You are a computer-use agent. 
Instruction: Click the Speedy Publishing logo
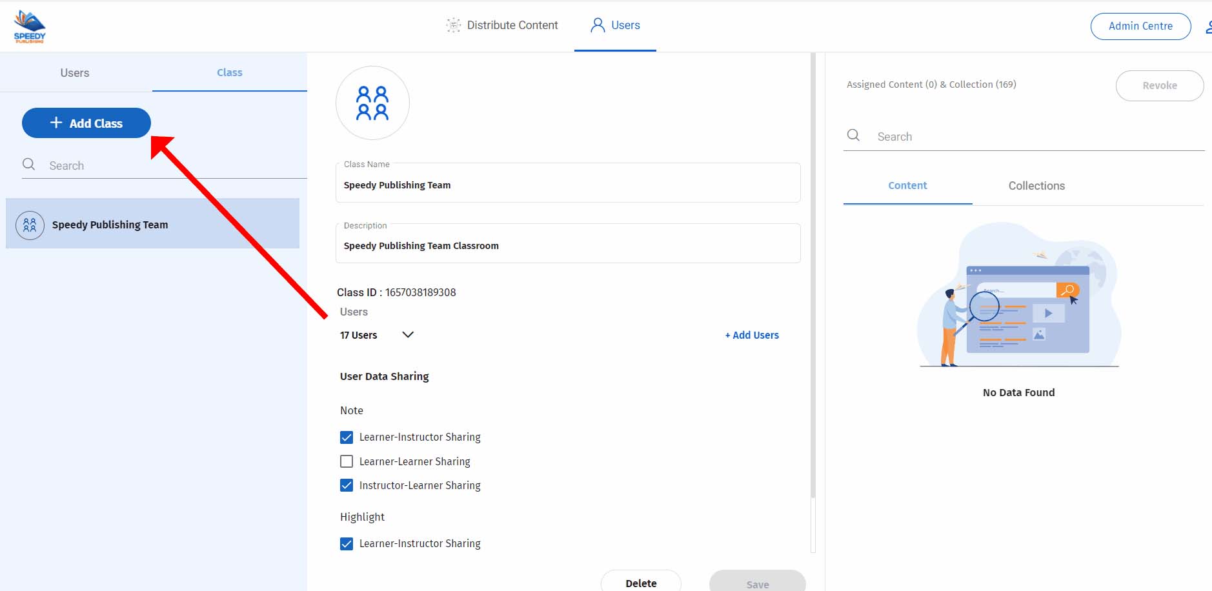pyautogui.click(x=30, y=26)
